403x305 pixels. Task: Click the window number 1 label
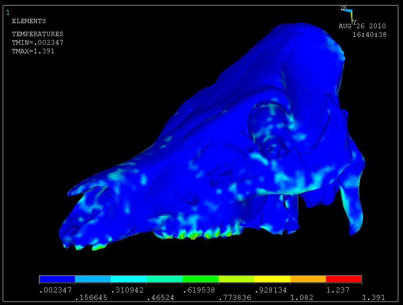click(x=8, y=13)
